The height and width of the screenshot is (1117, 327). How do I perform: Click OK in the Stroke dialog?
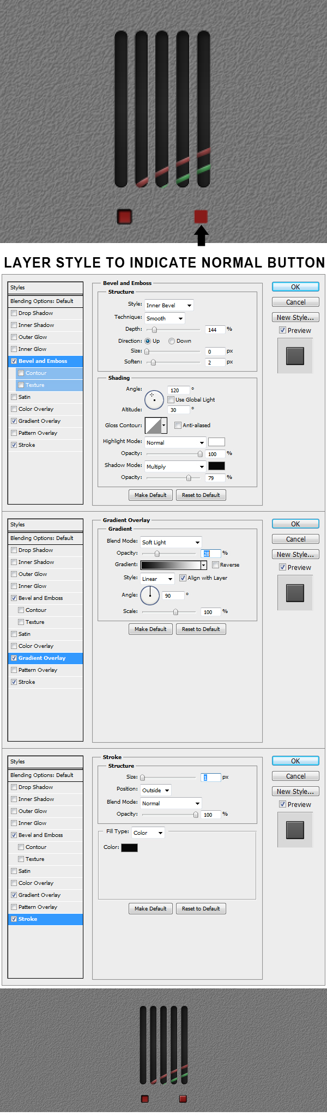295,761
